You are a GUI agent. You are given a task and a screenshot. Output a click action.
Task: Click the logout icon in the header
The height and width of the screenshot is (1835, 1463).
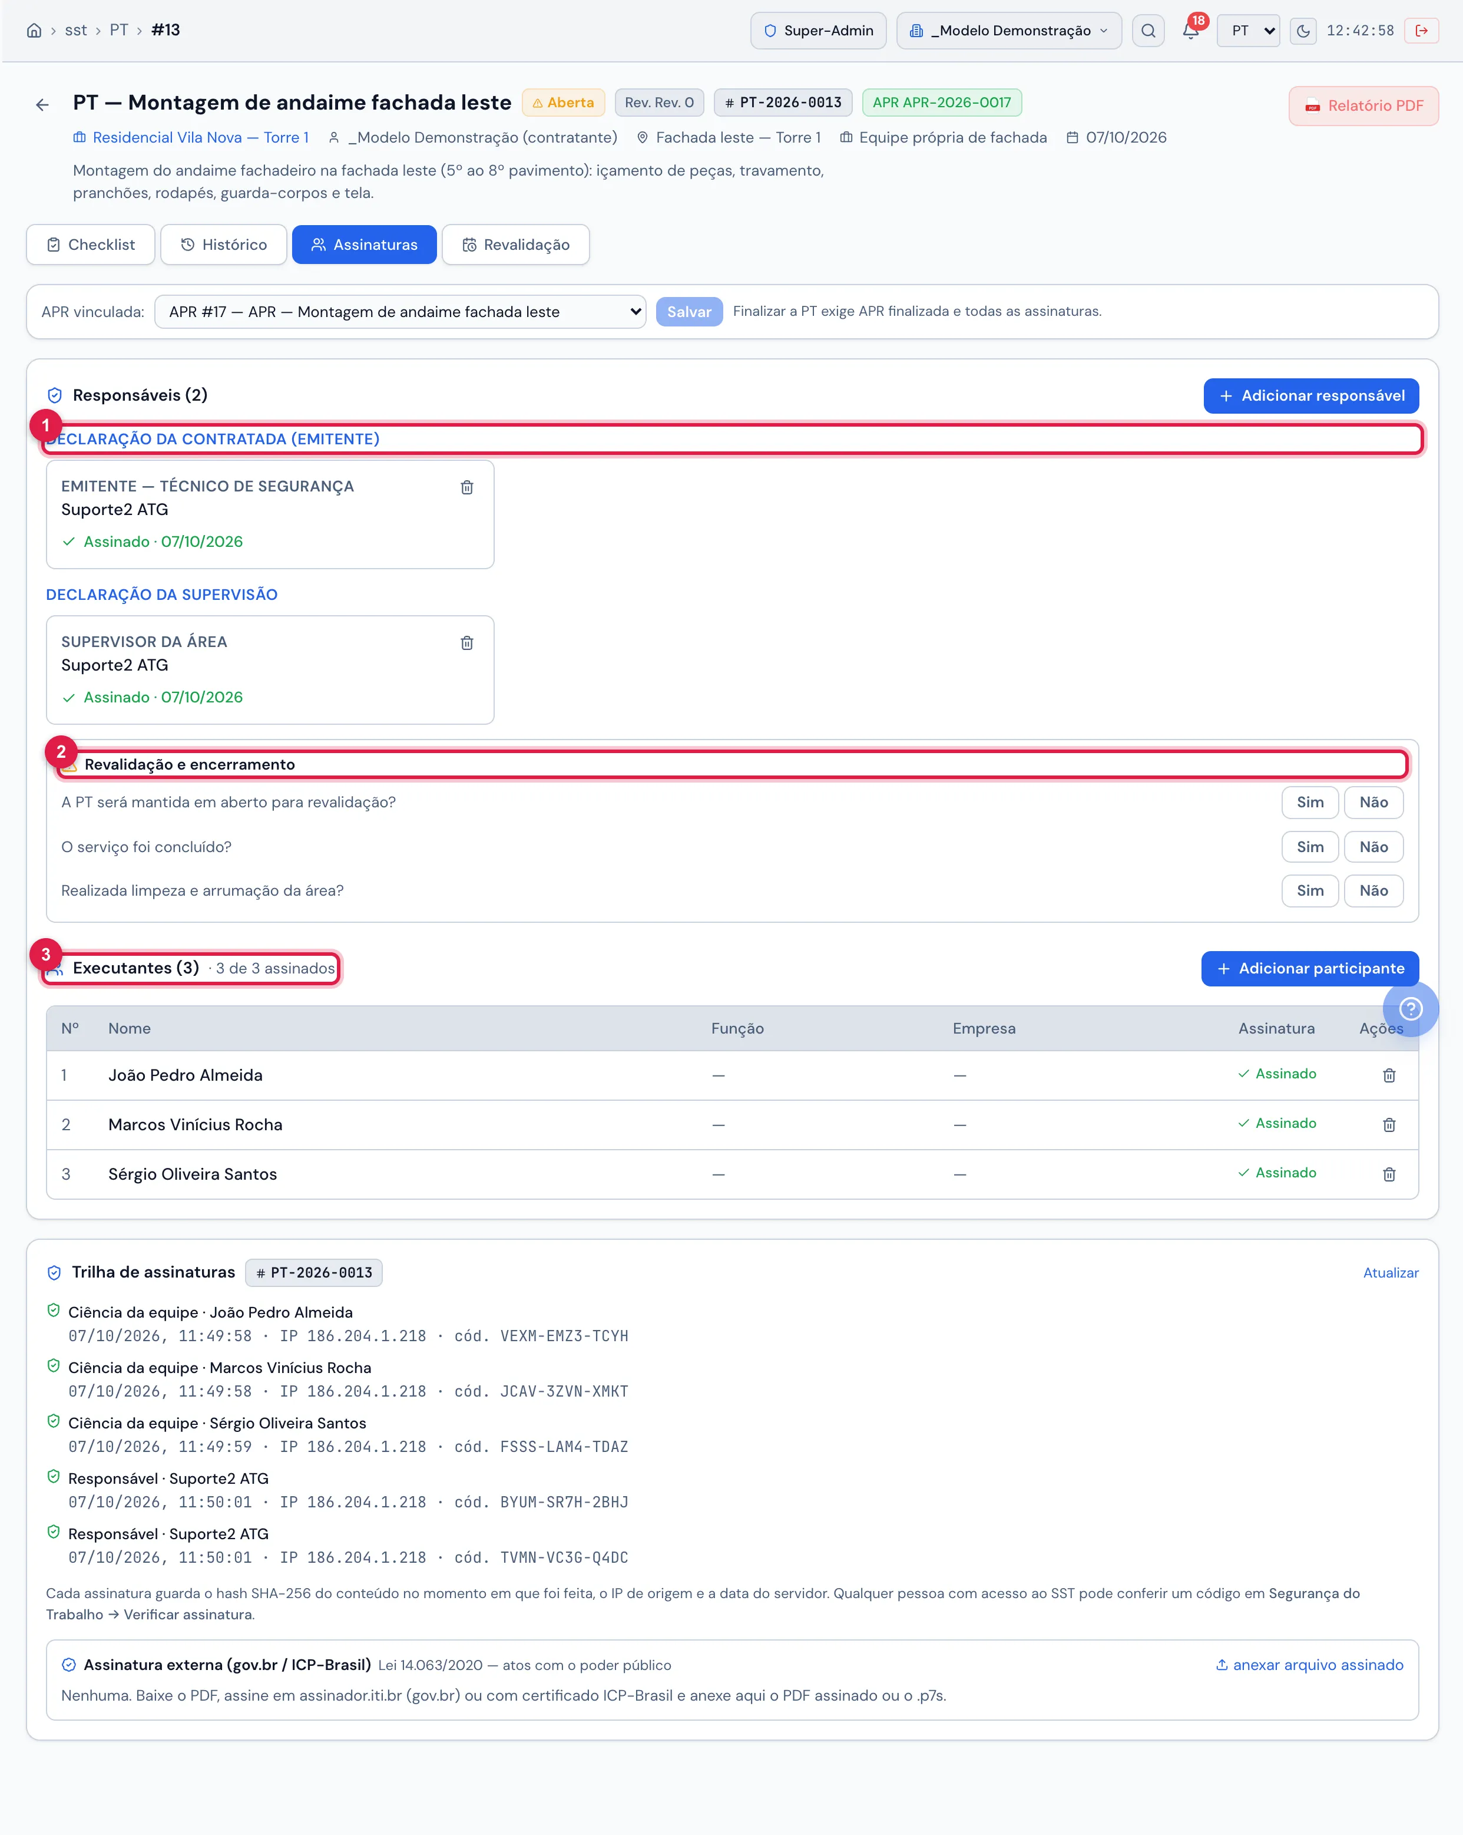[x=1421, y=31]
